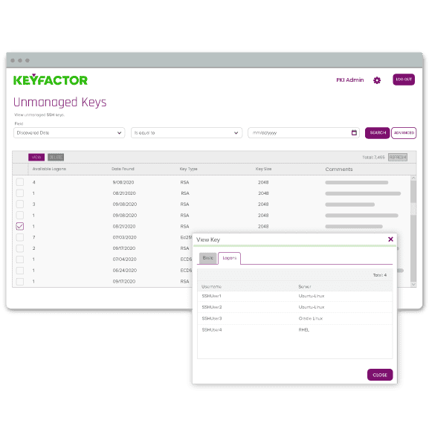The width and height of the screenshot is (429, 429).
Task: Select the Logons tab
Action: [x=229, y=258]
